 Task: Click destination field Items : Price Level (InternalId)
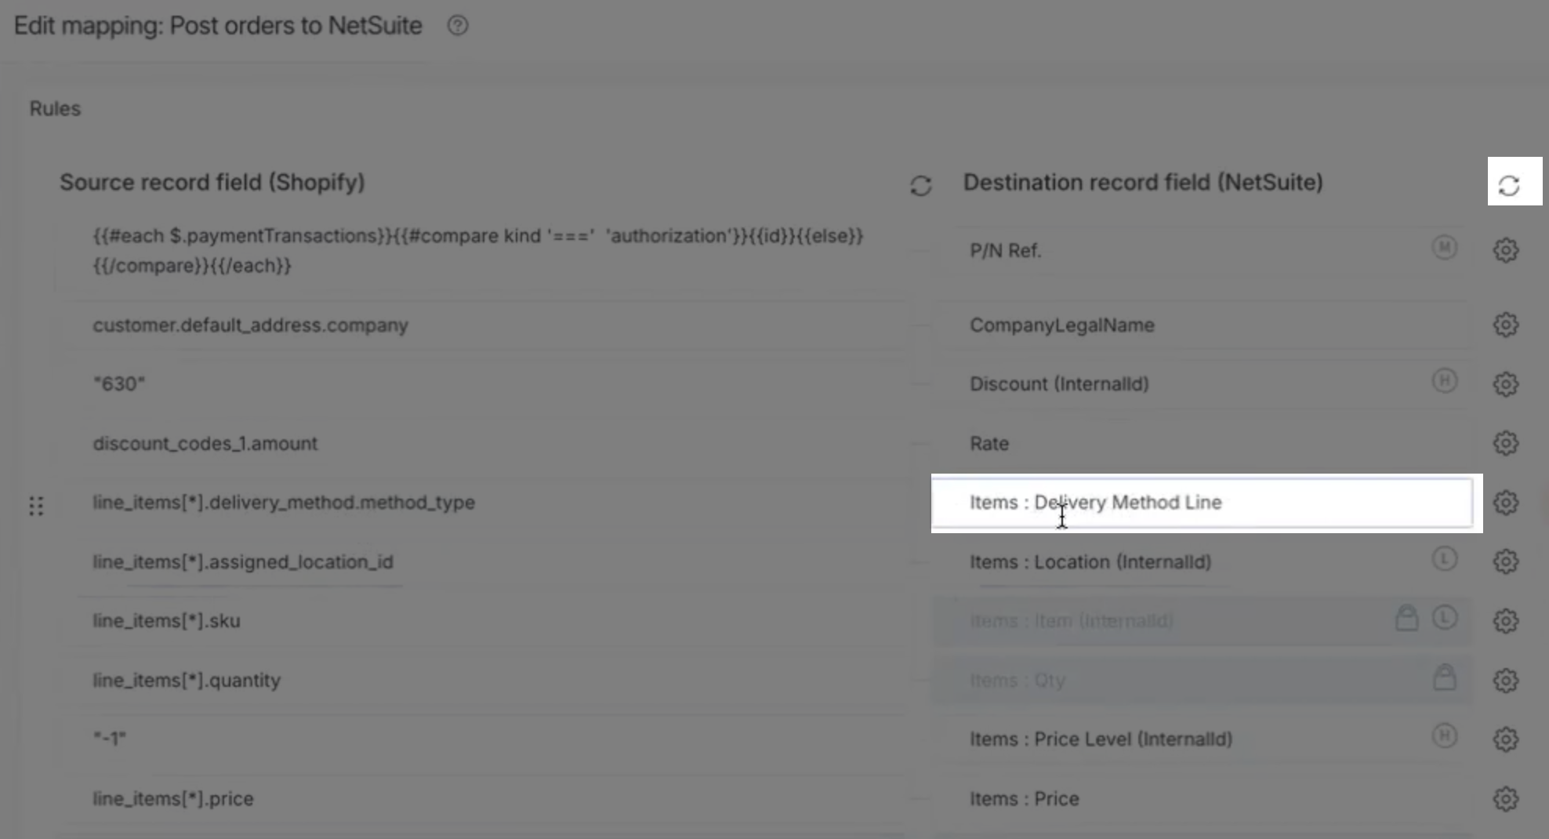coord(1202,739)
